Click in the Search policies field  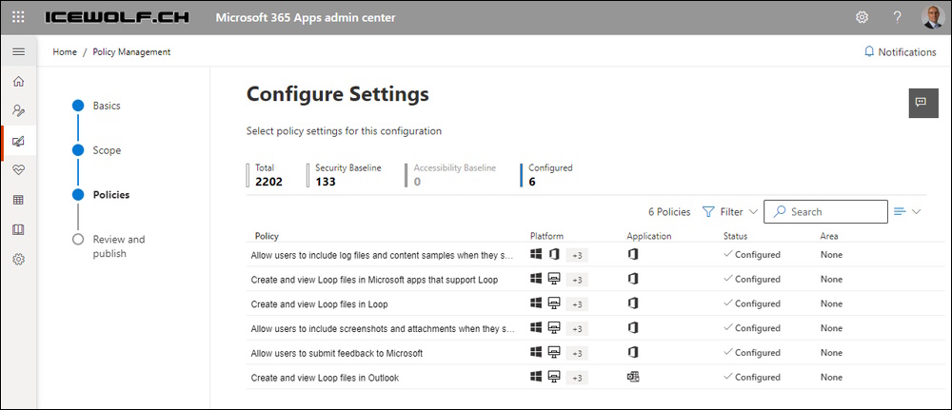pos(825,212)
